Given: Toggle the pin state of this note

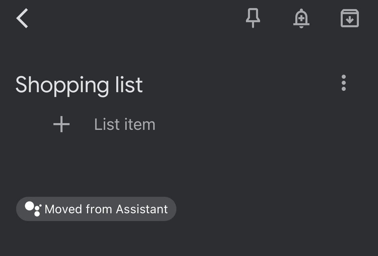Looking at the screenshot, I should point(253,18).
